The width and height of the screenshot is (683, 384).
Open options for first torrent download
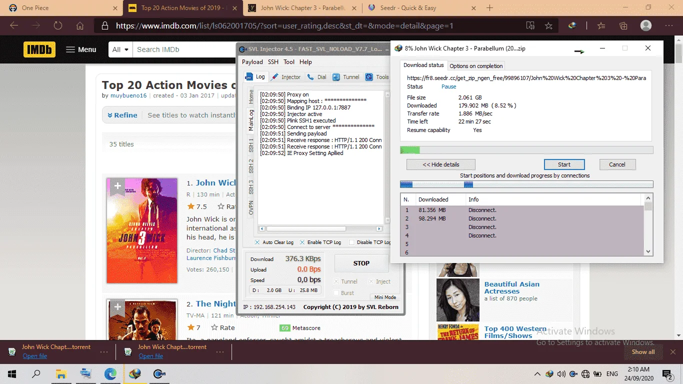[104, 352]
